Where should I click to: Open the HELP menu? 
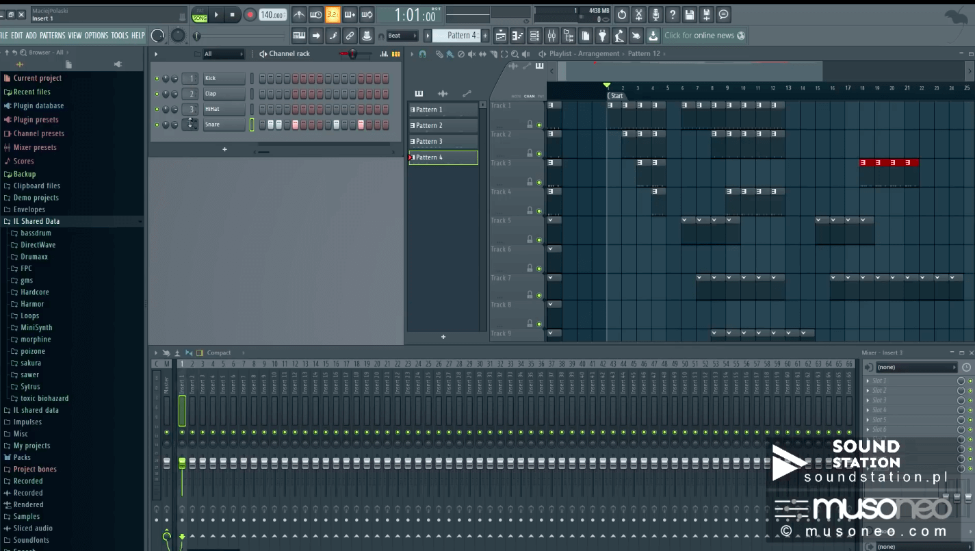pos(138,36)
